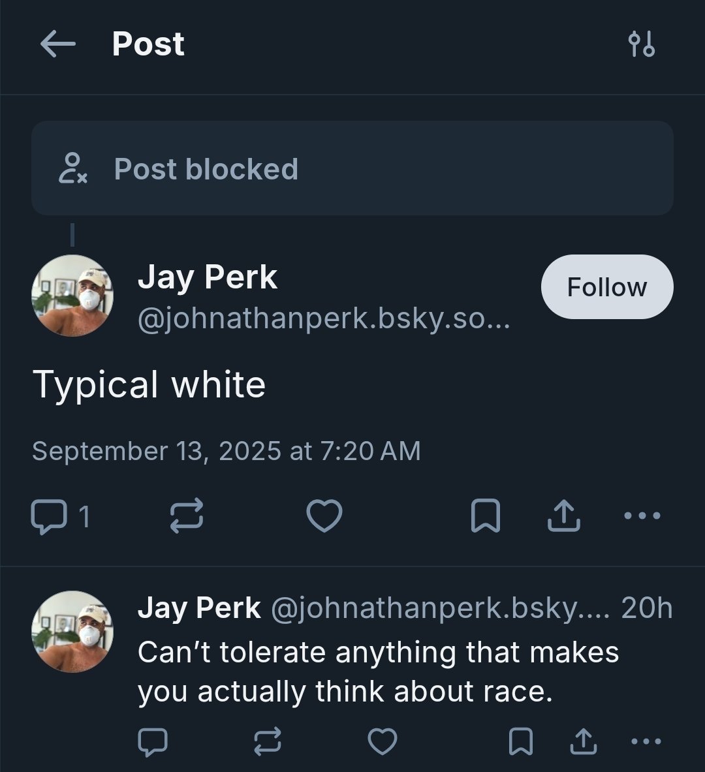The image size is (705, 772).
Task: Open Jay Perk's profile from main post name
Action: point(208,277)
